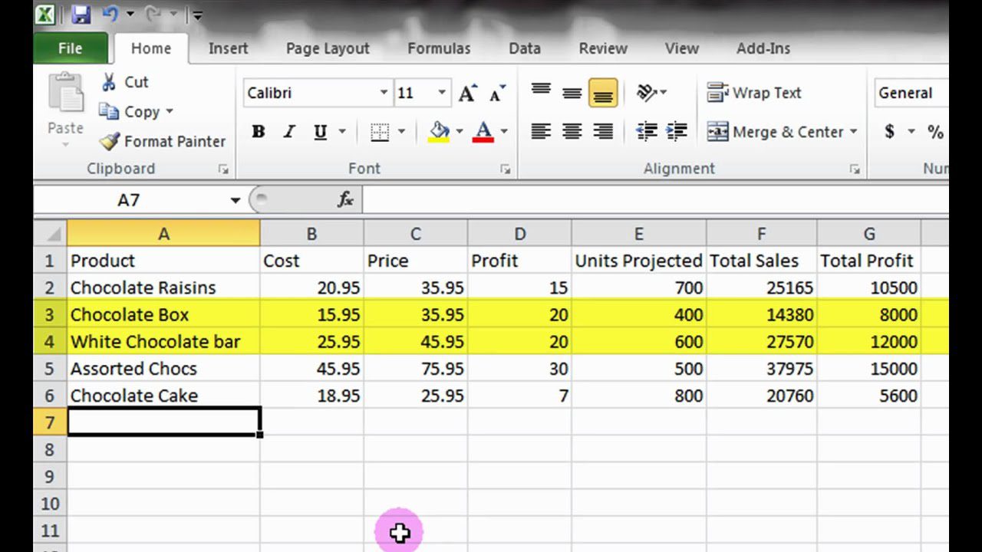Open the Calibri font name dropdown
This screenshot has width=982, height=552.
384,91
